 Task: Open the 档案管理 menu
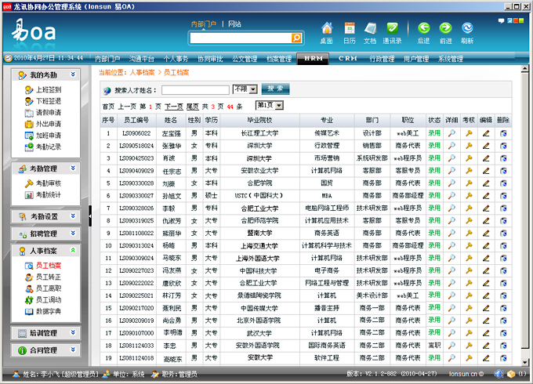[279, 59]
